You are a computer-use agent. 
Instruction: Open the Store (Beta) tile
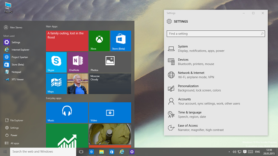pyautogui.click(x=121, y=41)
